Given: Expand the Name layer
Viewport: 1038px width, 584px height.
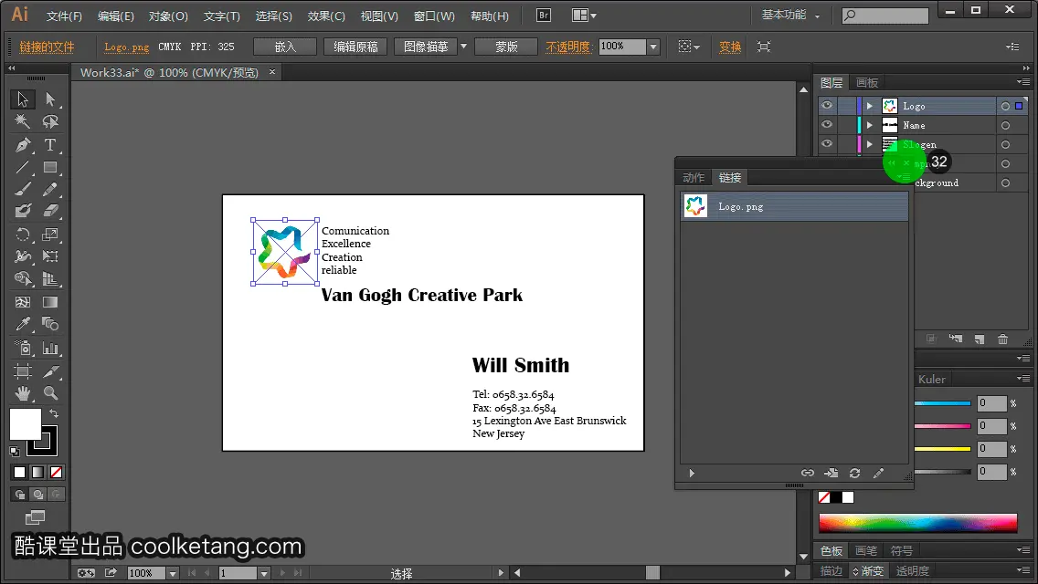Looking at the screenshot, I should tap(870, 125).
